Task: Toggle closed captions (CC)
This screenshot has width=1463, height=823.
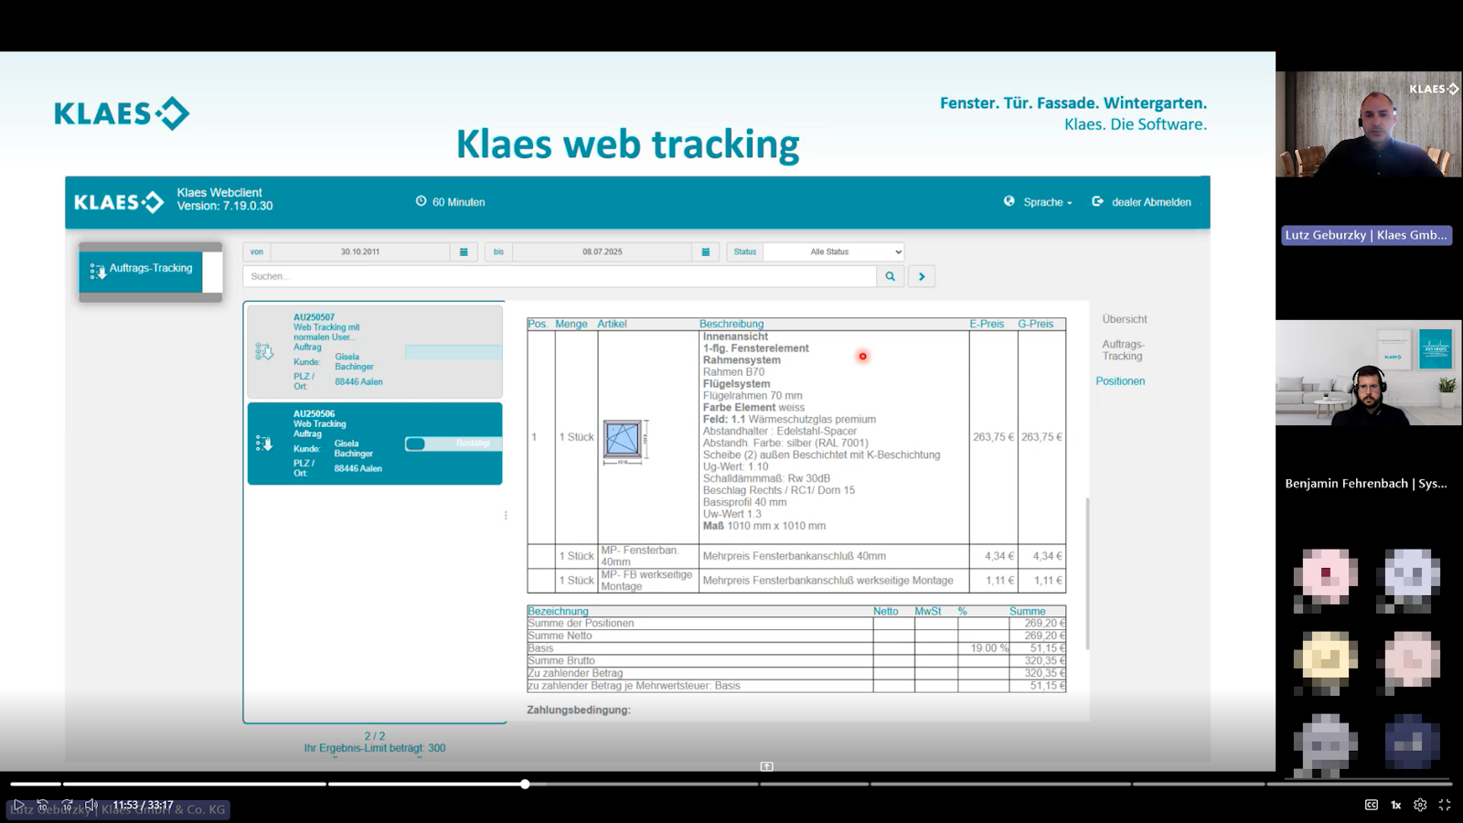Action: tap(1372, 805)
